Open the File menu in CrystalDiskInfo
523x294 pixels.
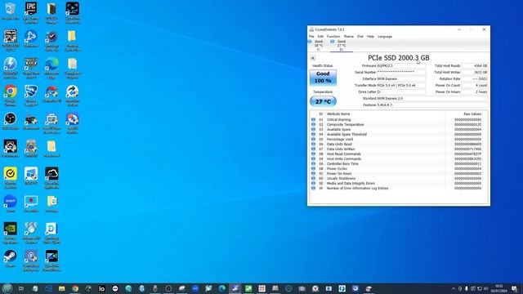click(311, 36)
